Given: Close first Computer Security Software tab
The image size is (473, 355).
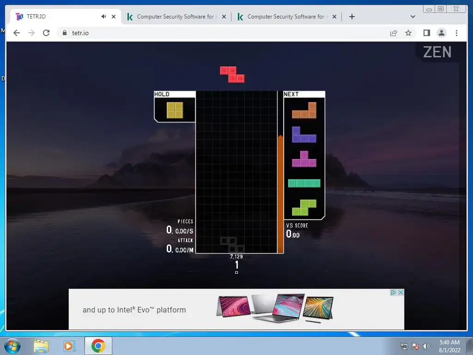Looking at the screenshot, I should click(x=224, y=17).
